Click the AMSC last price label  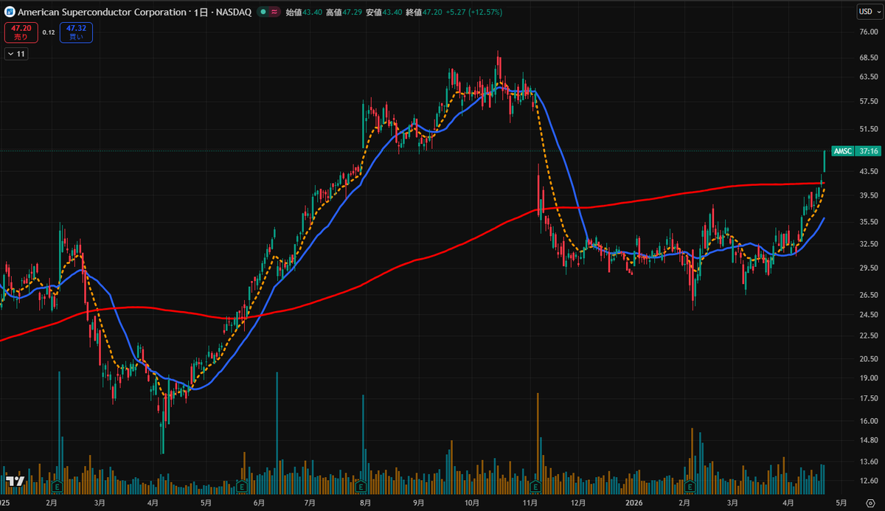tap(842, 151)
